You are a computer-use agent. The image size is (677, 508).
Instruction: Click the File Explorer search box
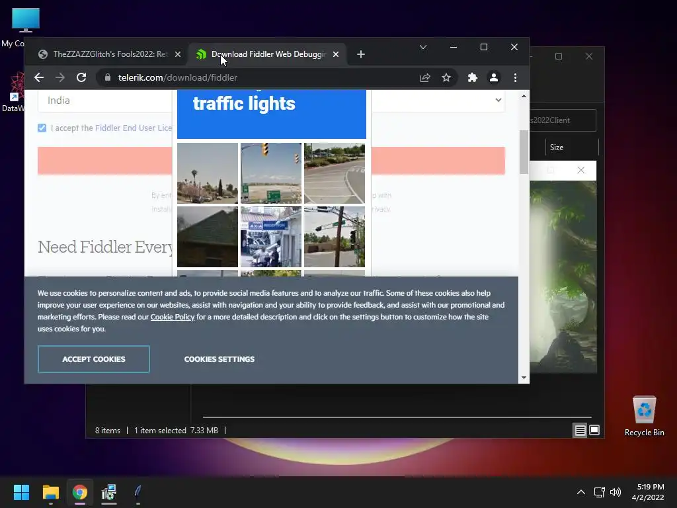pos(563,120)
